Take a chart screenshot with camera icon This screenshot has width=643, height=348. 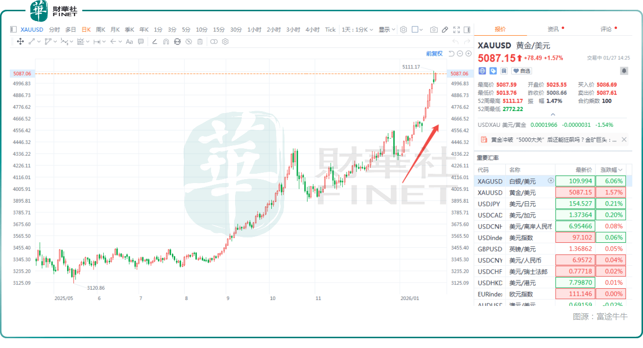pyautogui.click(x=433, y=29)
